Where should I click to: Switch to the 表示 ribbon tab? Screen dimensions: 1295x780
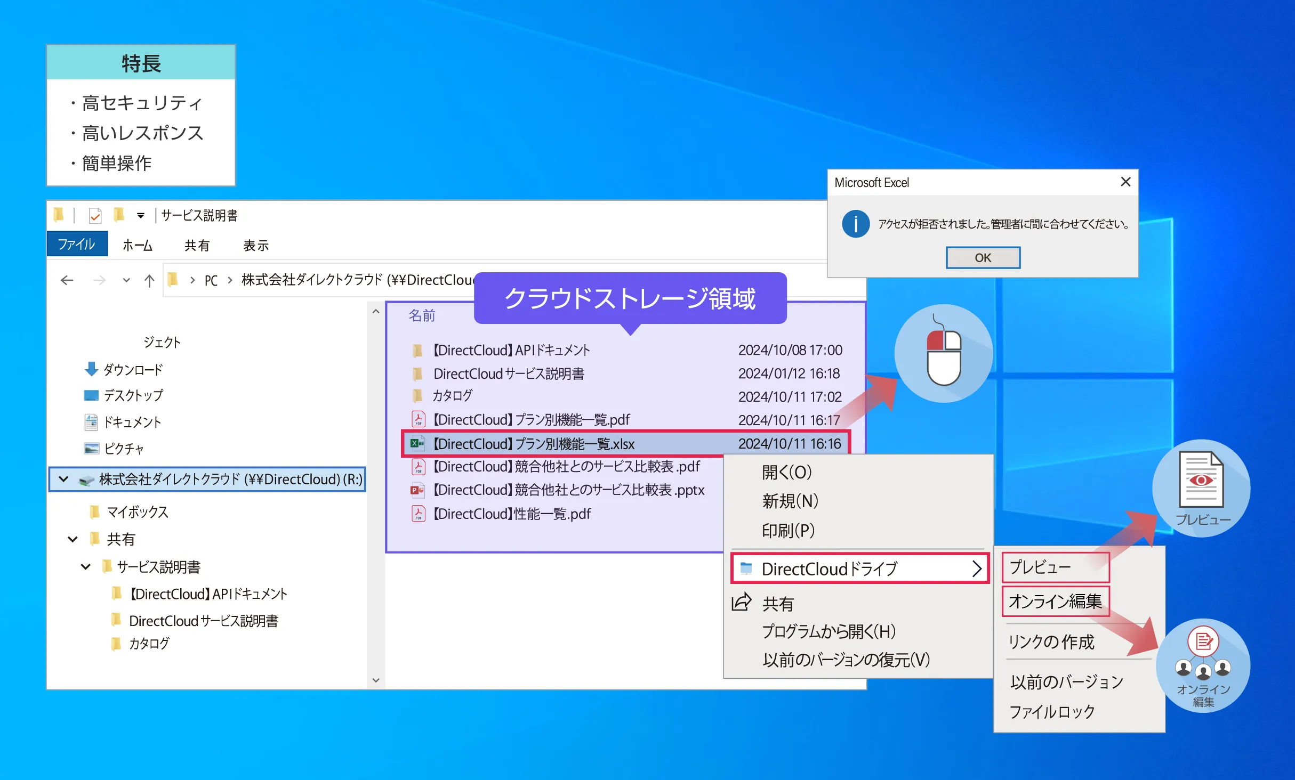(256, 245)
